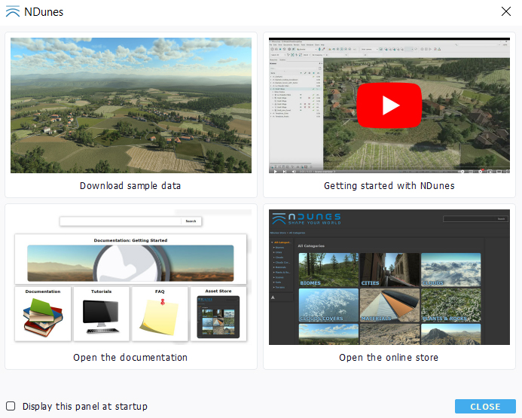Viewport: 522px width, 418px height.
Task: Select the Biomes category tile
Action: 328,270
